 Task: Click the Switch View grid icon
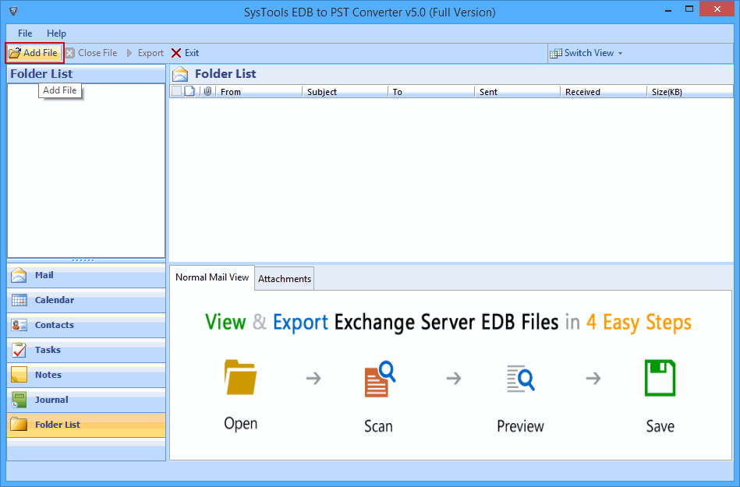[556, 53]
